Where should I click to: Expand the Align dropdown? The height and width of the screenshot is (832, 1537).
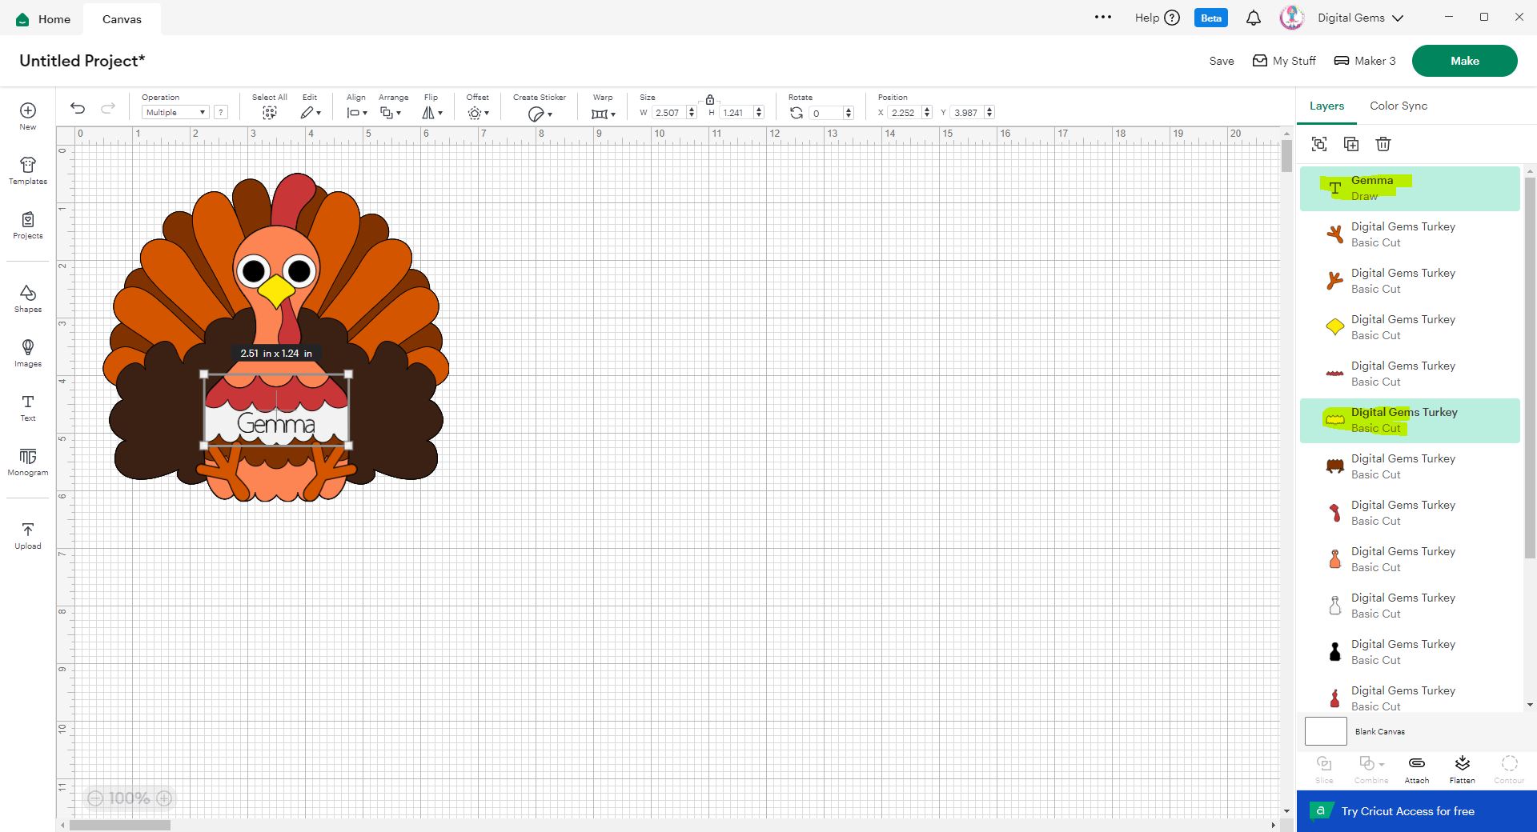(356, 113)
